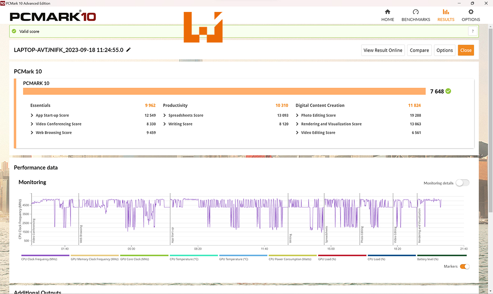Viewport: 493px width, 294px height.
Task: Click the Web Browsing marker in chart
Action: pyautogui.click(x=81, y=234)
